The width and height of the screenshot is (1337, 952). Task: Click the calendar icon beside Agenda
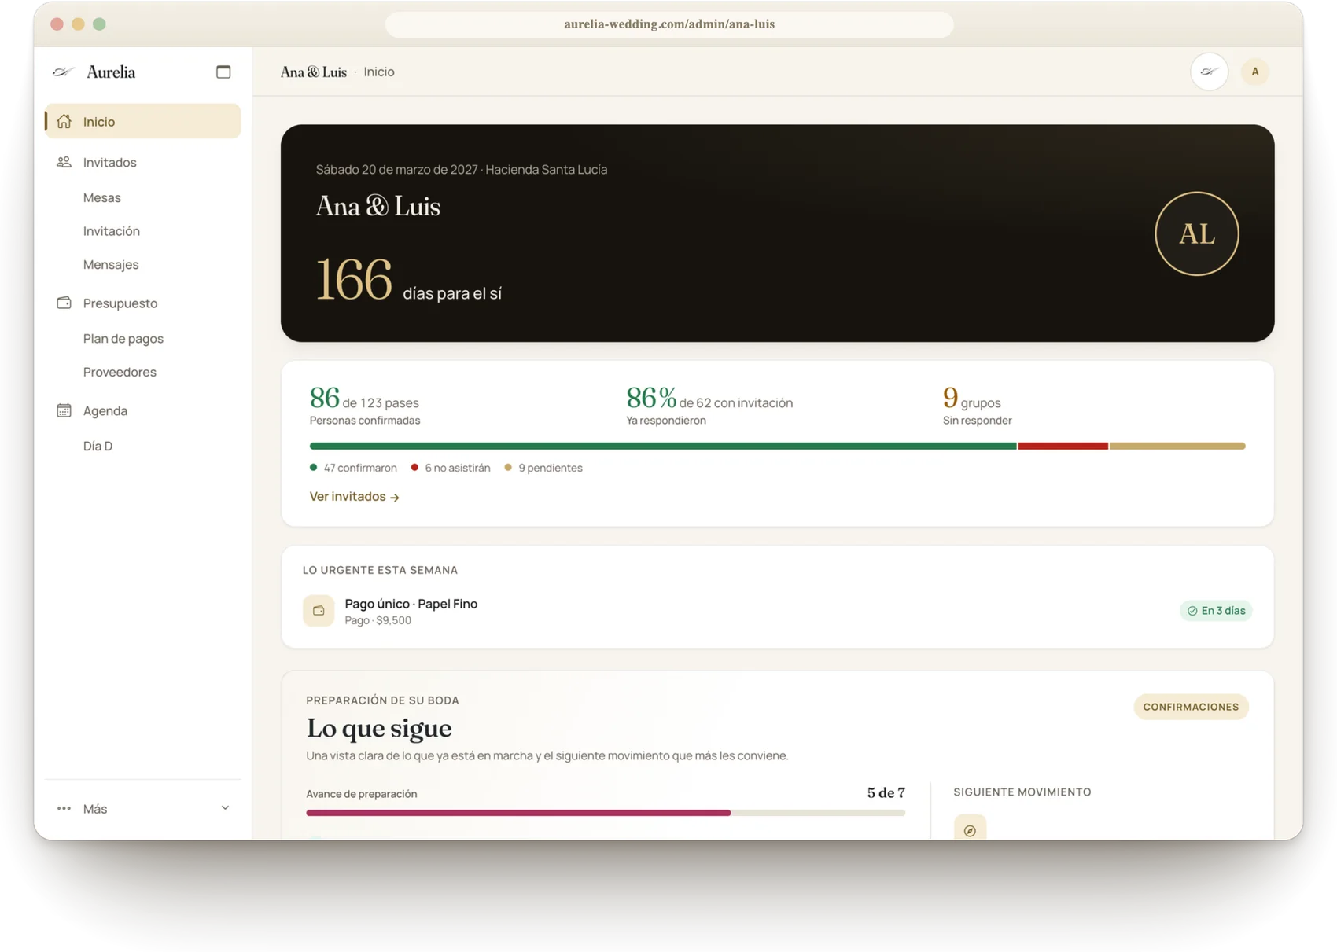[x=64, y=410]
